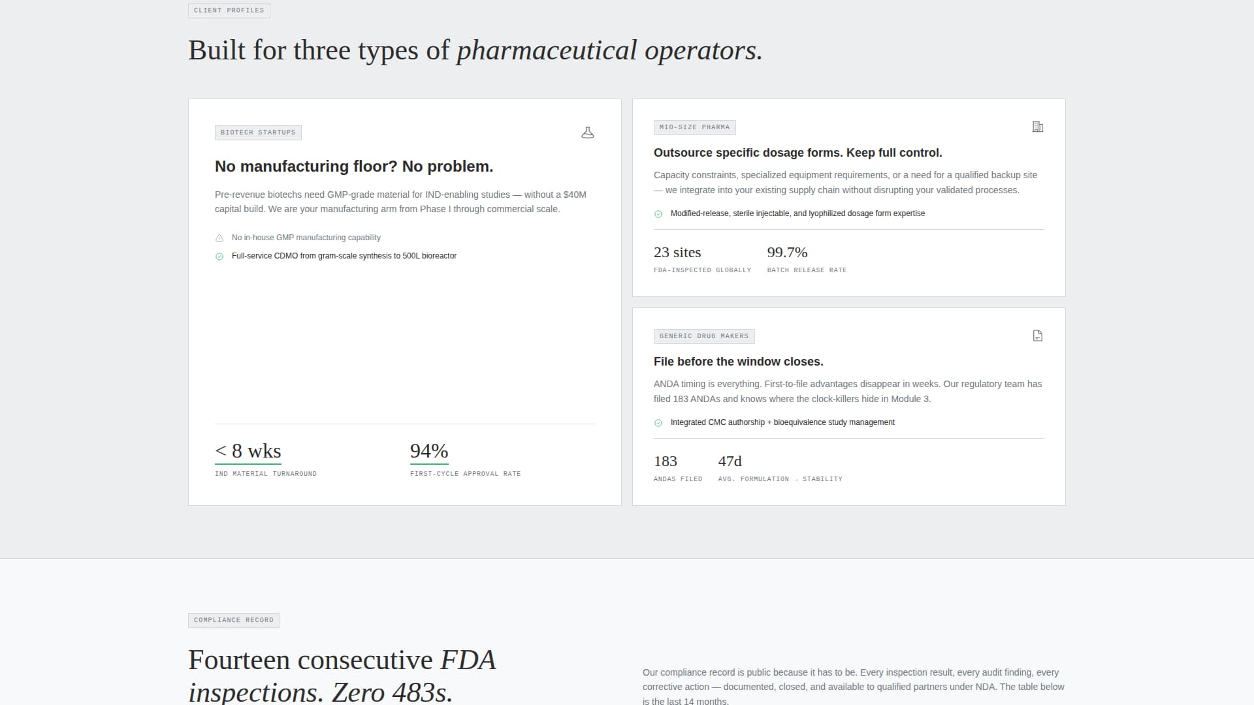Toggle the GENERIC DRUG MAKERS tag on its card
Viewport: 1254px width, 705px height.
tap(703, 336)
